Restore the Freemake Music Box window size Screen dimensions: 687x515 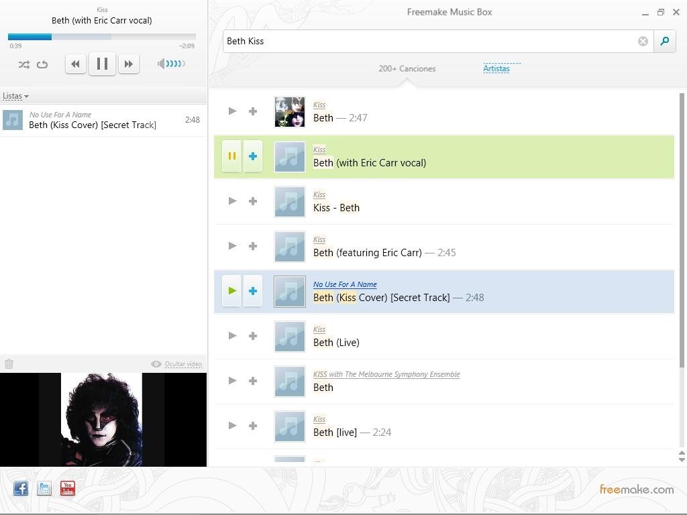point(661,12)
